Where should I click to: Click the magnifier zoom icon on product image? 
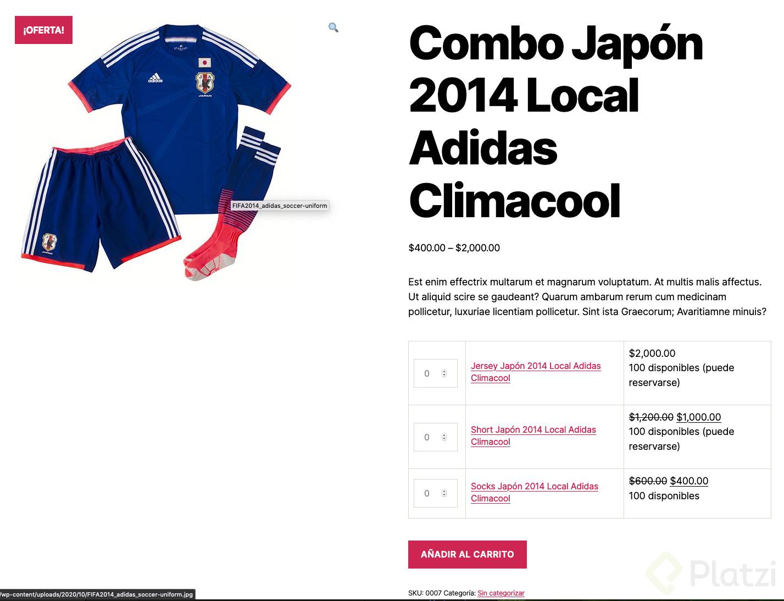(x=333, y=27)
